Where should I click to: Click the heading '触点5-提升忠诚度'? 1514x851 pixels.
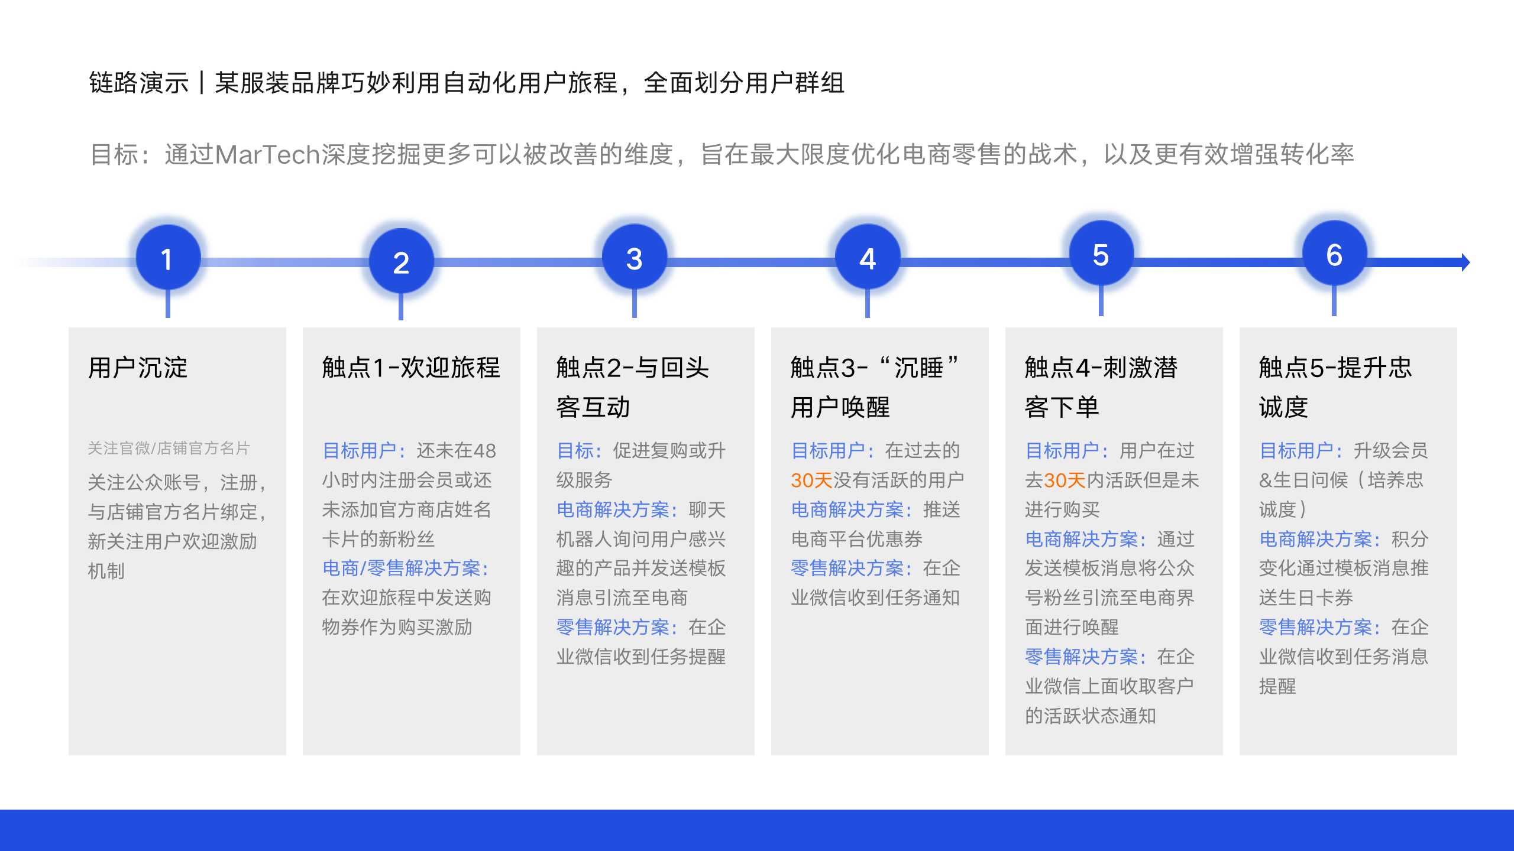[1335, 387]
